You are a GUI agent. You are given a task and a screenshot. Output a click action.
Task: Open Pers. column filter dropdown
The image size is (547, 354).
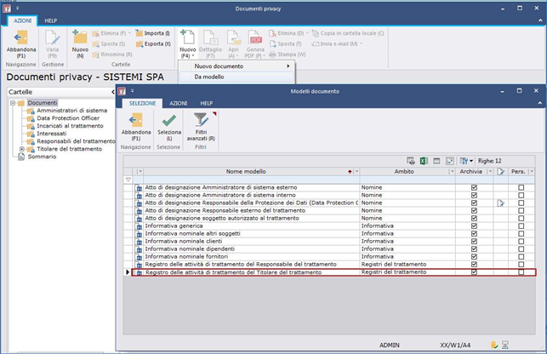coord(532,171)
